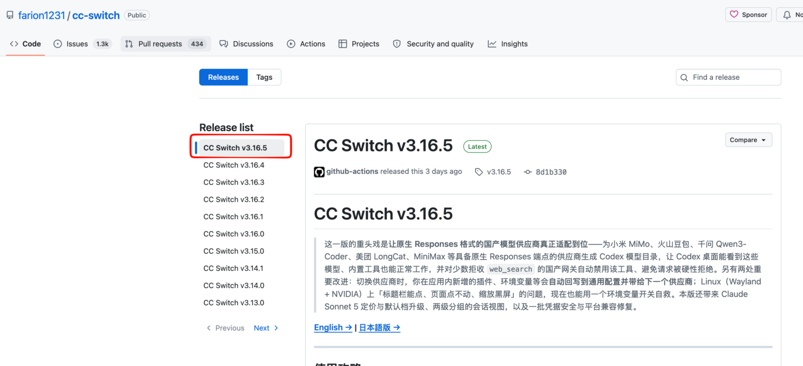Open the Issues tab
The width and height of the screenshot is (803, 366).
tap(83, 44)
